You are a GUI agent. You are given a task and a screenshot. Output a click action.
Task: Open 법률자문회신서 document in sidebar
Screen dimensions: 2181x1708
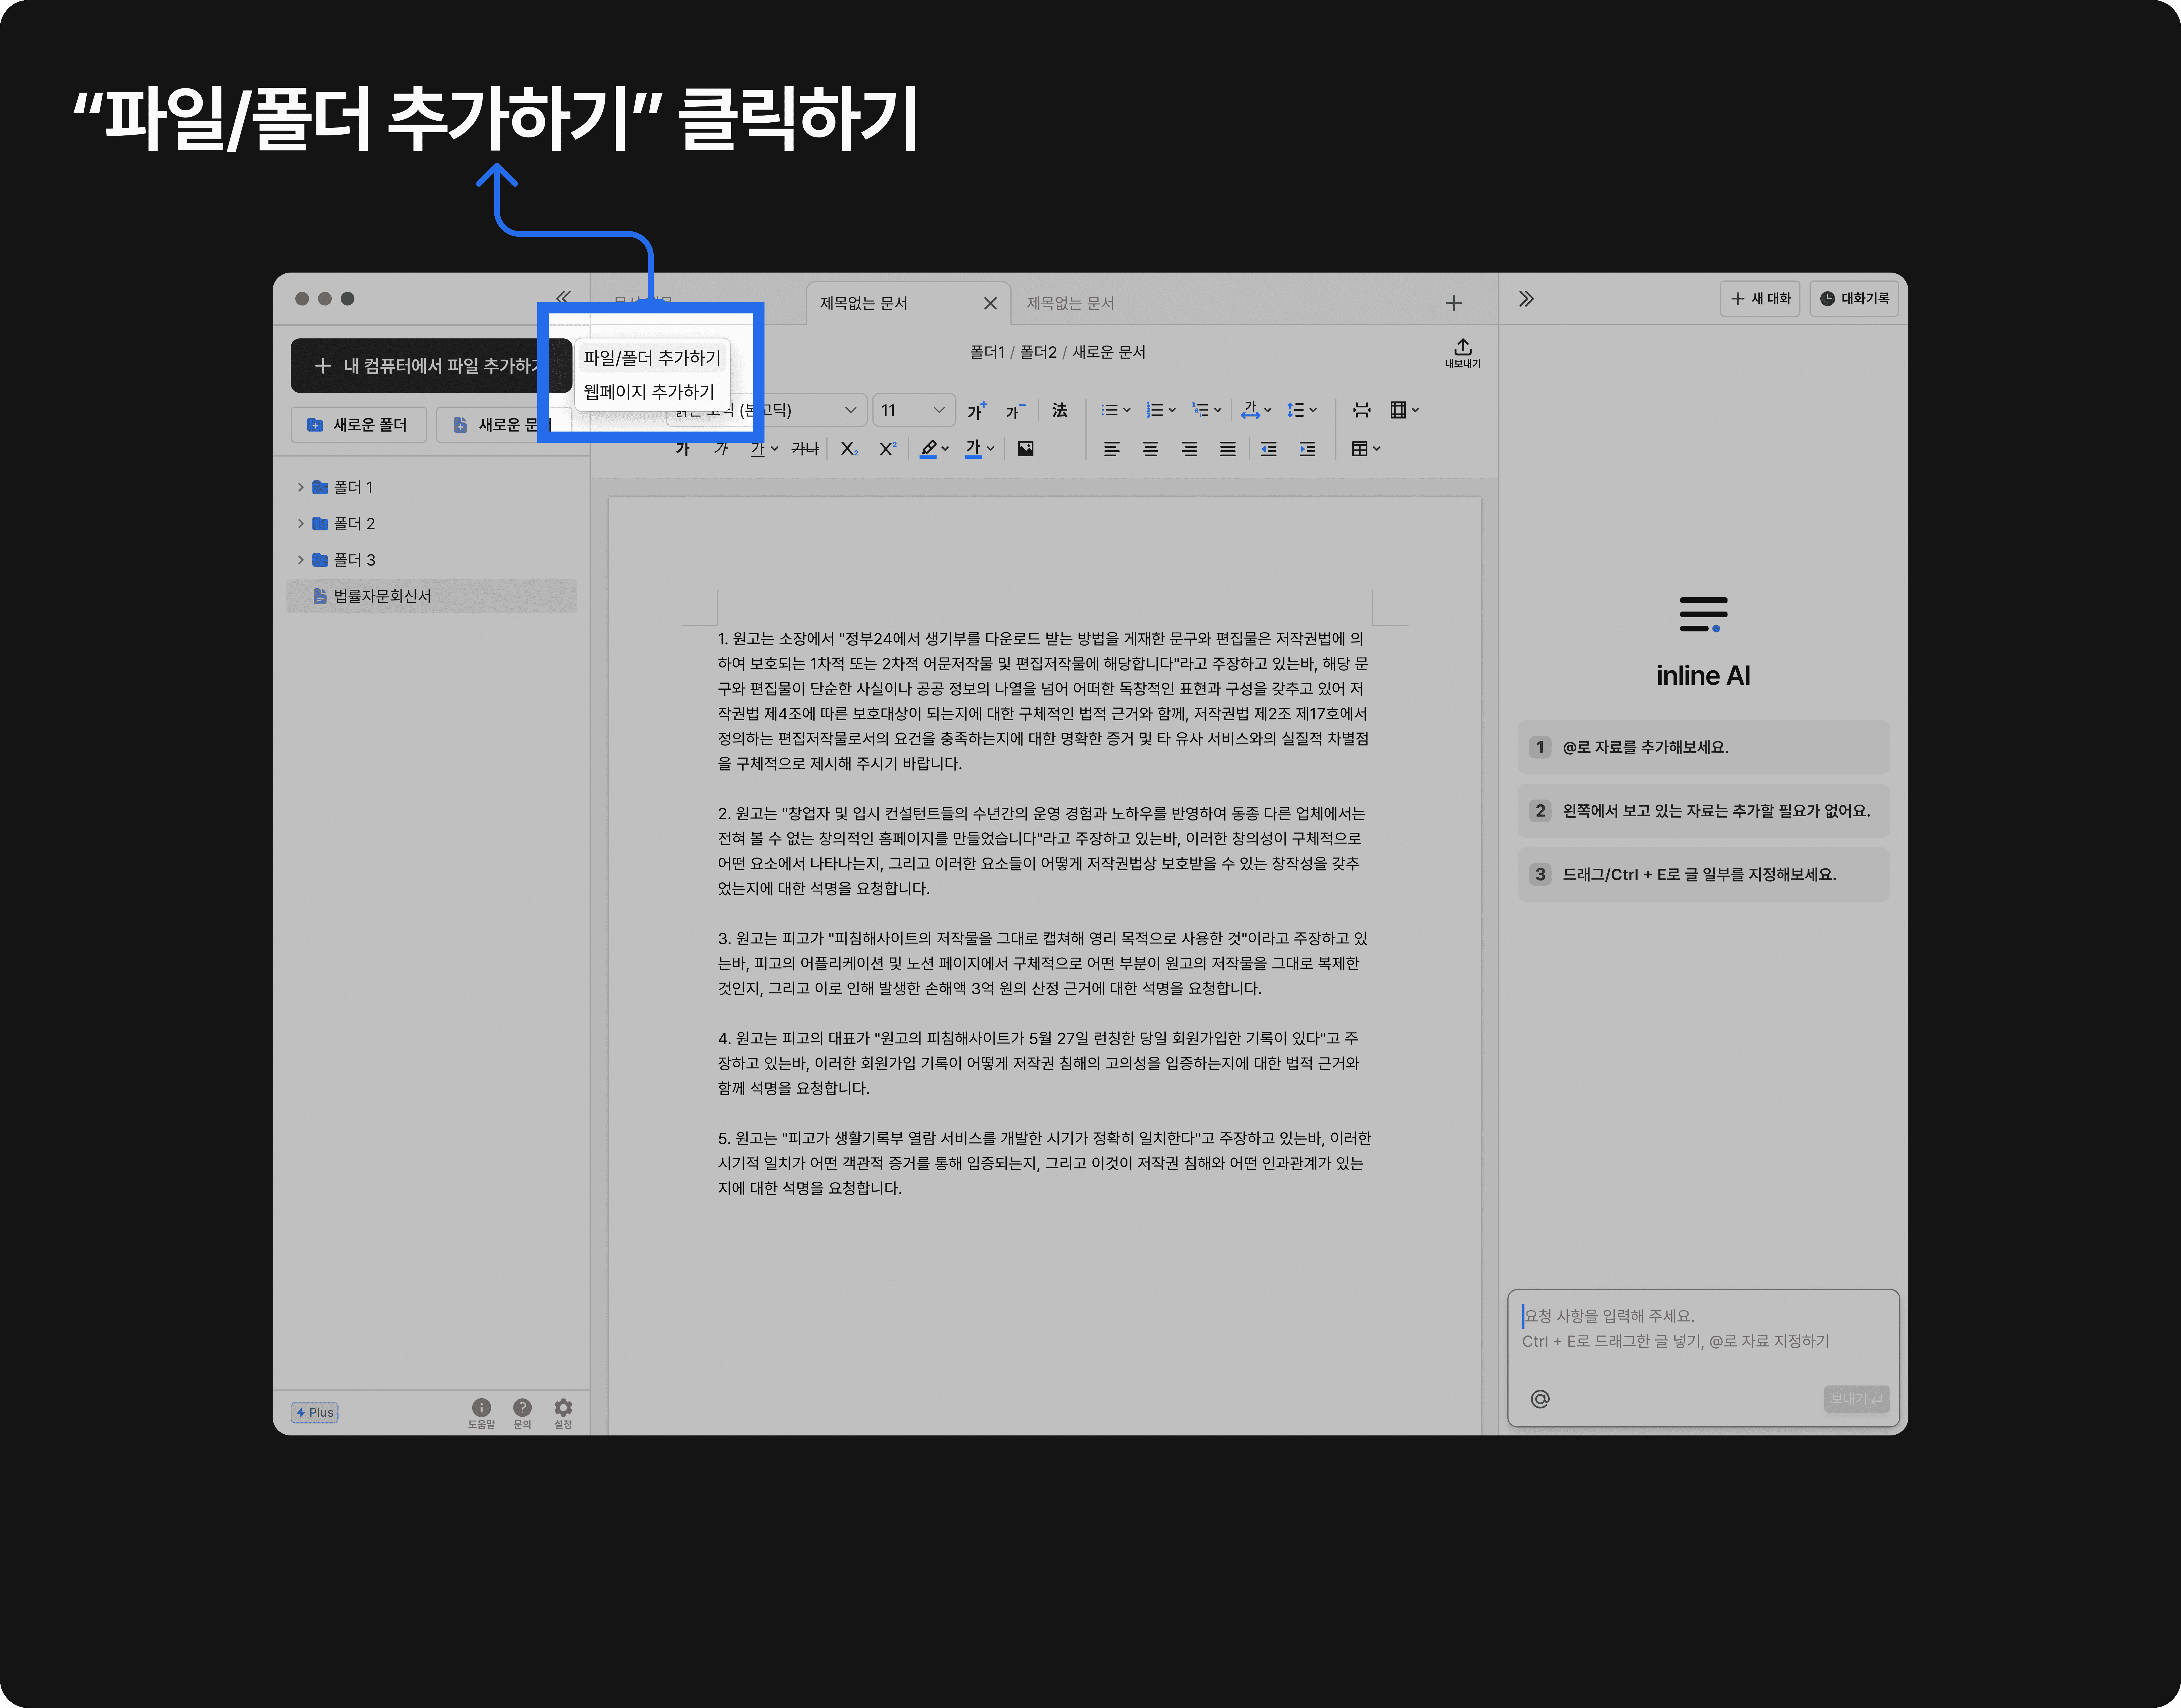coord(431,596)
